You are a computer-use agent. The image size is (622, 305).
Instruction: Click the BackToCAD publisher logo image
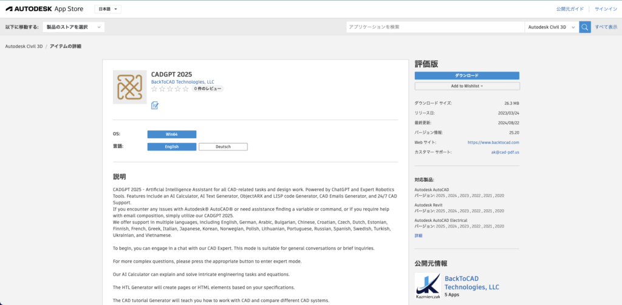[x=428, y=286]
